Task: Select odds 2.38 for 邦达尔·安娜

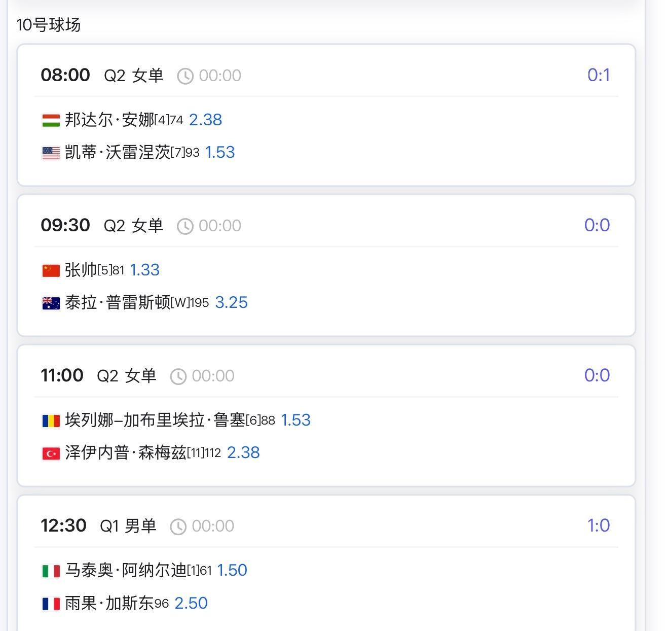Action: (205, 120)
